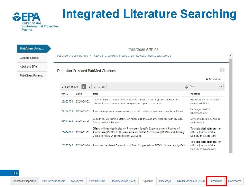
Task: Click the ATRAZINE breadcrumb link
Action: point(95,56)
